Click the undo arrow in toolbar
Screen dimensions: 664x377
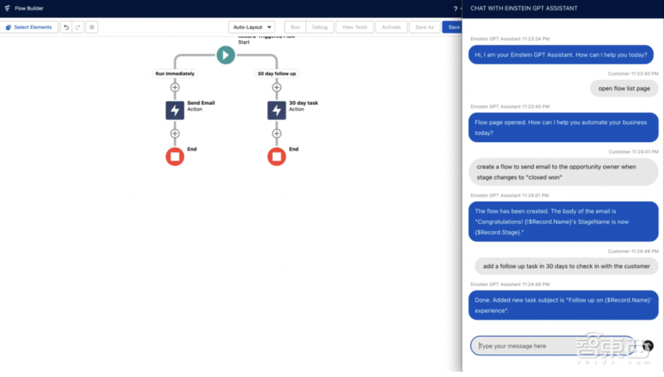tap(66, 27)
